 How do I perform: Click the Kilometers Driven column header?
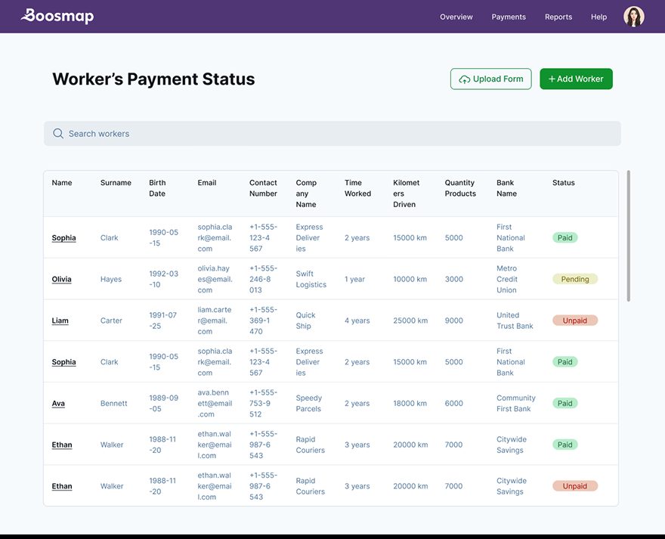[406, 194]
